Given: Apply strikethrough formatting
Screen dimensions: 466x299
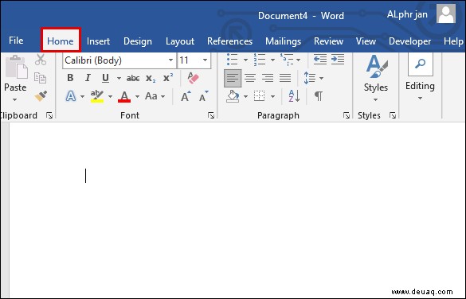Looking at the screenshot, I should pos(133,78).
